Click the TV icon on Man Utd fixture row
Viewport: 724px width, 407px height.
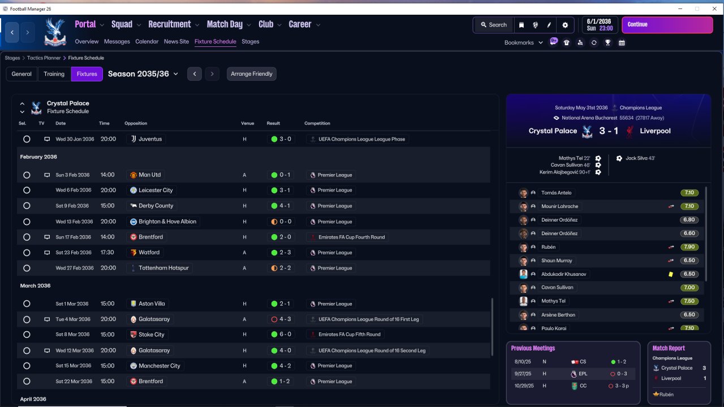(x=47, y=175)
